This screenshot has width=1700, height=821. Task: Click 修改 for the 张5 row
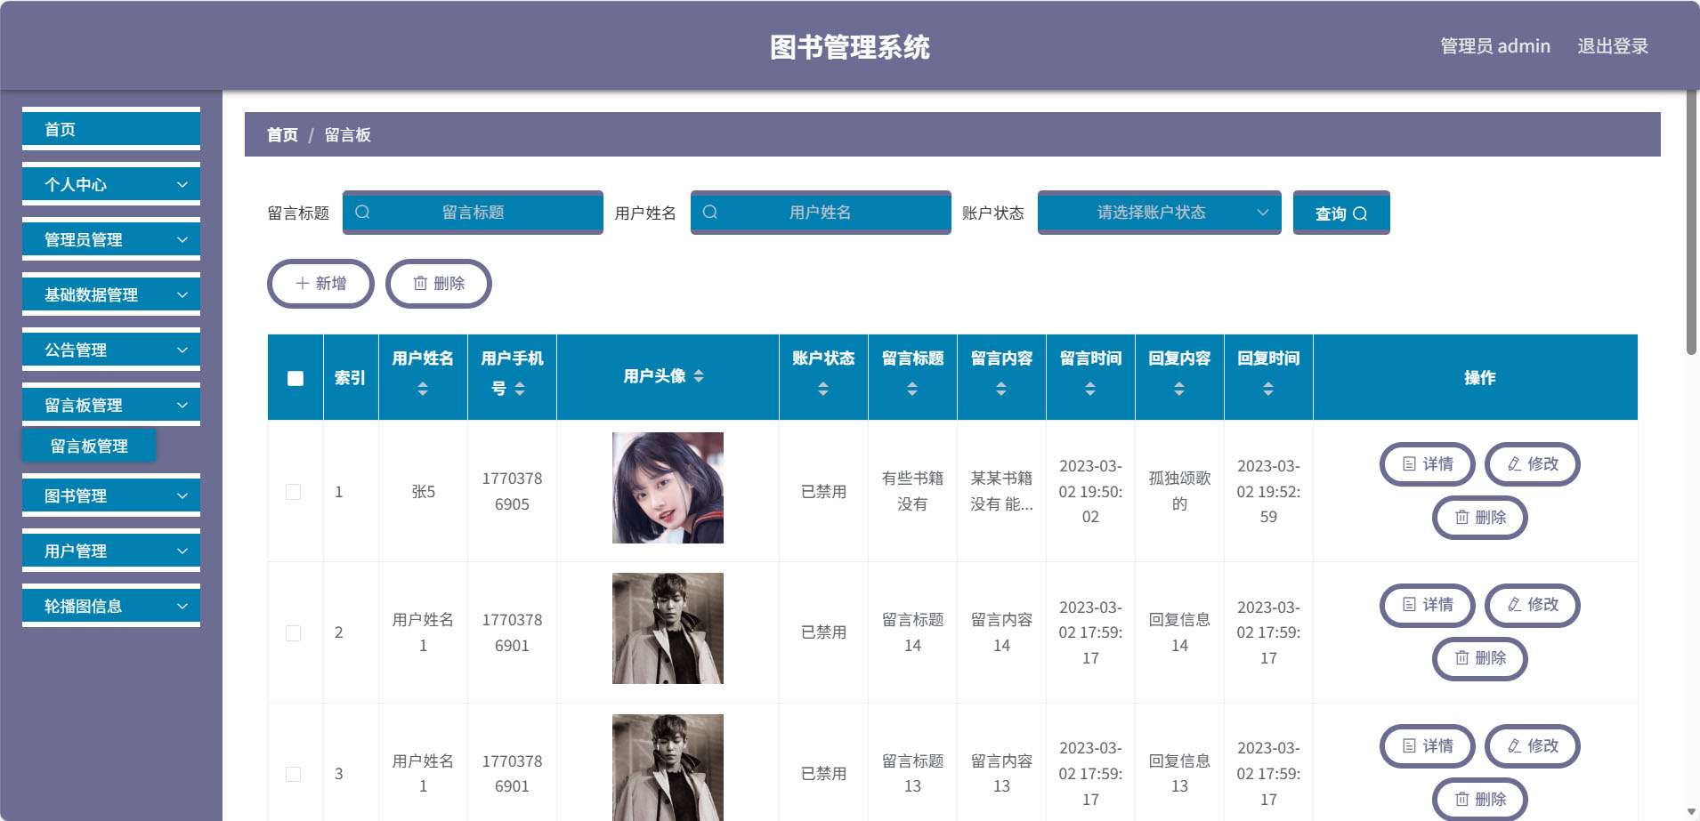[x=1533, y=464]
